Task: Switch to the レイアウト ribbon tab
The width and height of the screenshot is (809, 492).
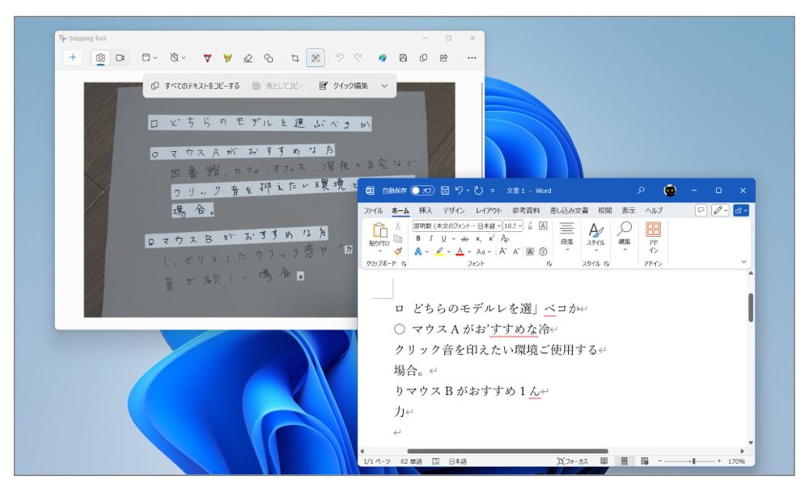Action: tap(489, 211)
